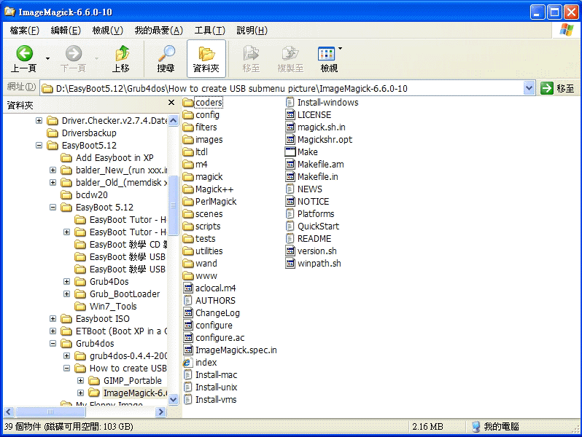582x437 pixels.
Task: Collapse the EasyBoot5.12 tree node
Action: point(39,145)
